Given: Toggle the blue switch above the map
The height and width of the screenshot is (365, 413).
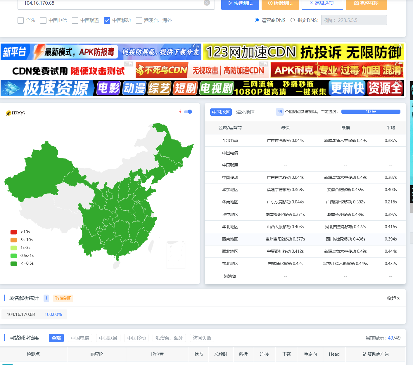Looking at the screenshot, I should [188, 112].
